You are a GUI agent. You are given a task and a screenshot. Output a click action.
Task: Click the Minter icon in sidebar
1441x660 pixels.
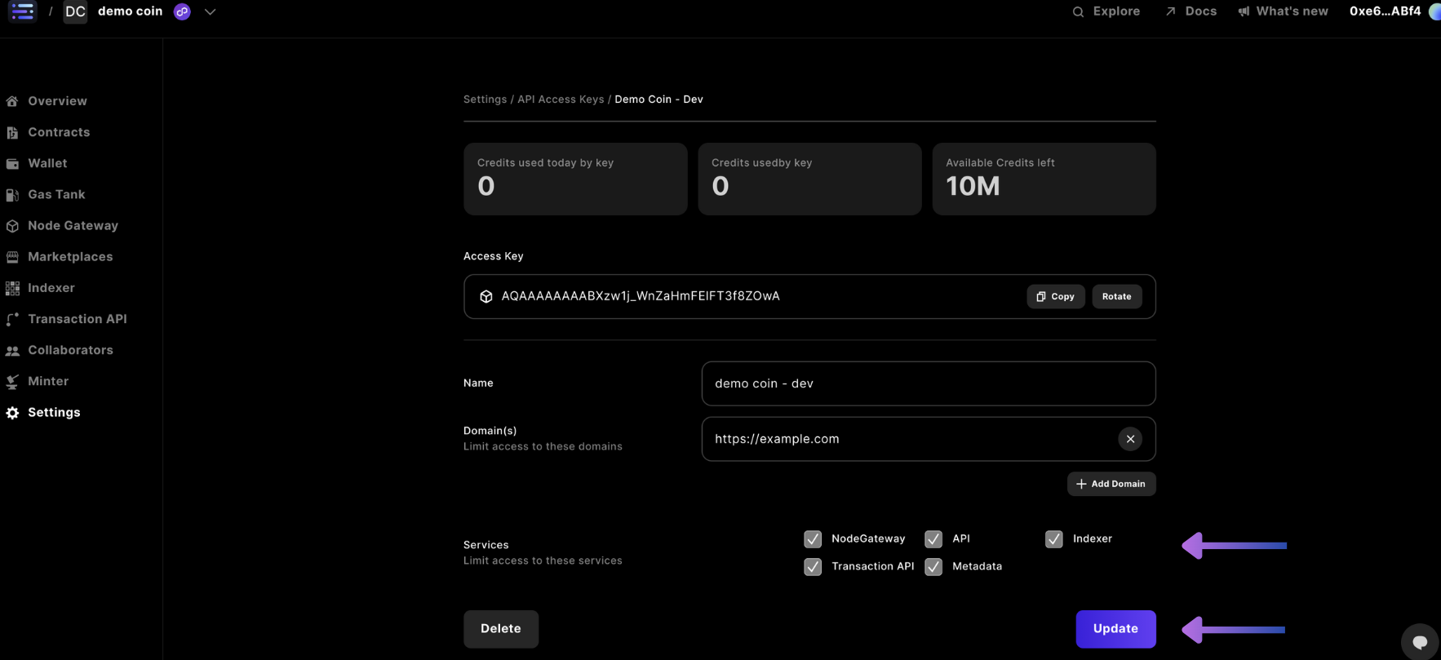(x=12, y=382)
